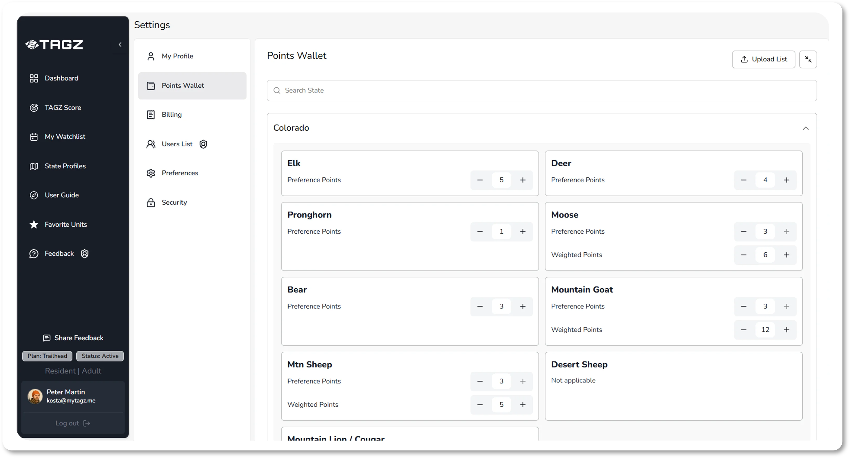Viewport: 850px width, 458px height.
Task: Switch to the Billing settings section
Action: [171, 115]
